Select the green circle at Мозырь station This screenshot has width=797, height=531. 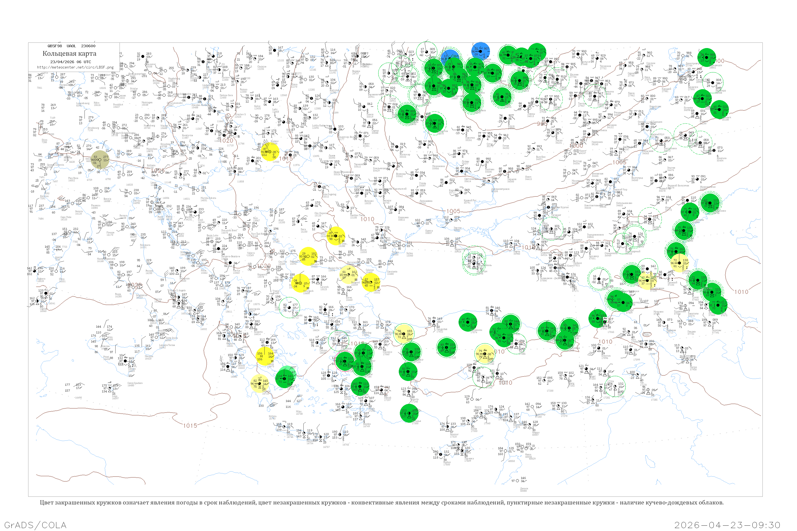pyautogui.click(x=407, y=114)
